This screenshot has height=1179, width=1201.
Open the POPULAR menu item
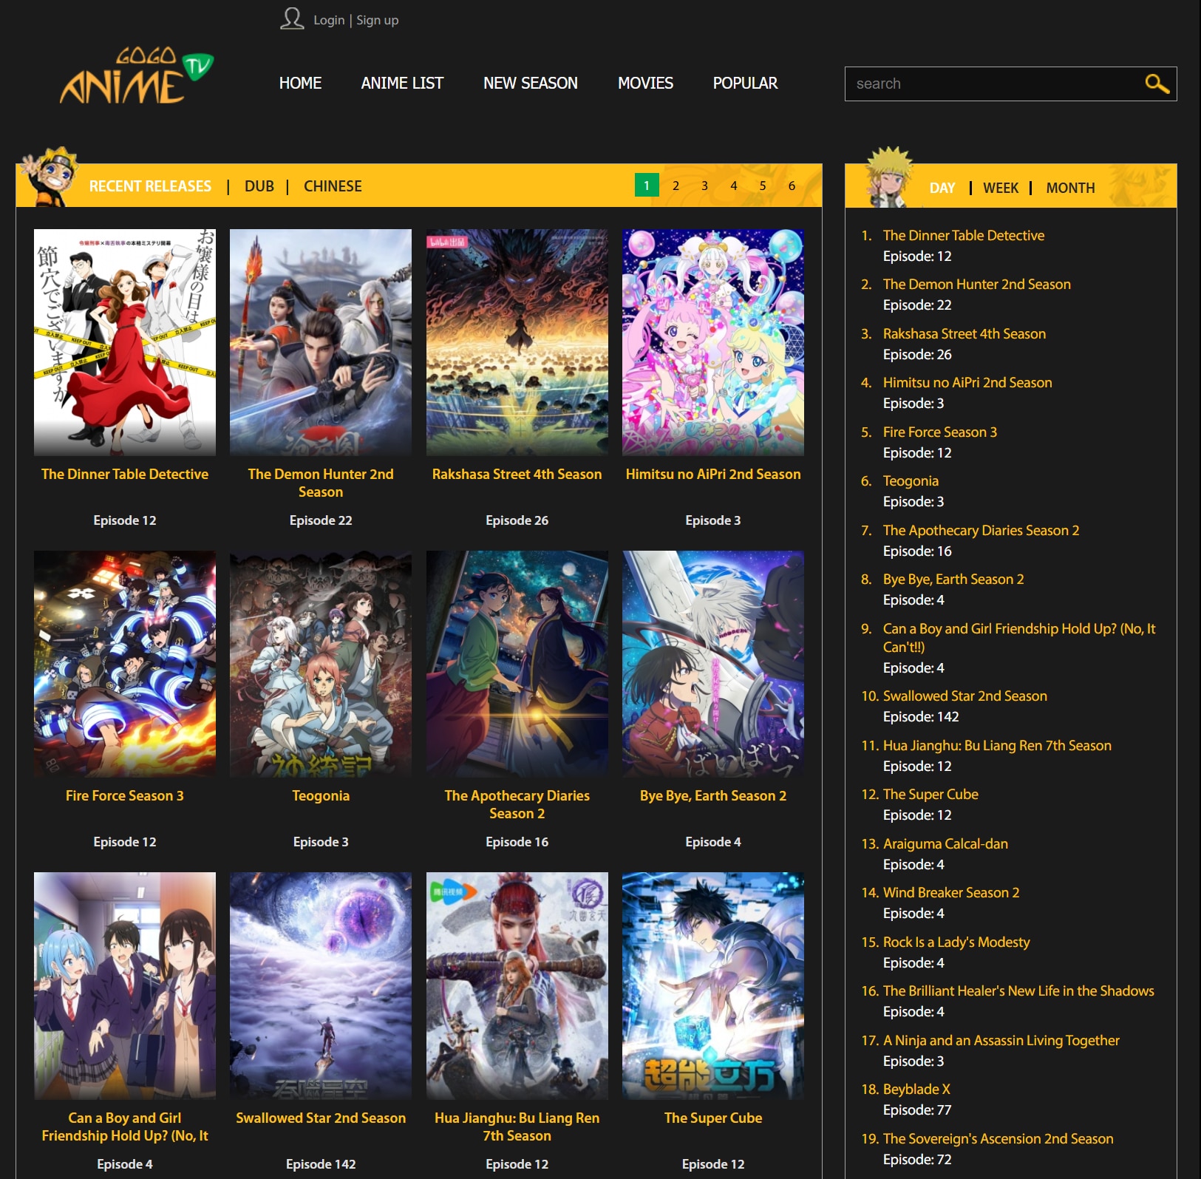(745, 84)
